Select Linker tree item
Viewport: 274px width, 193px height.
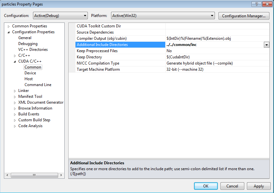tap(24, 91)
